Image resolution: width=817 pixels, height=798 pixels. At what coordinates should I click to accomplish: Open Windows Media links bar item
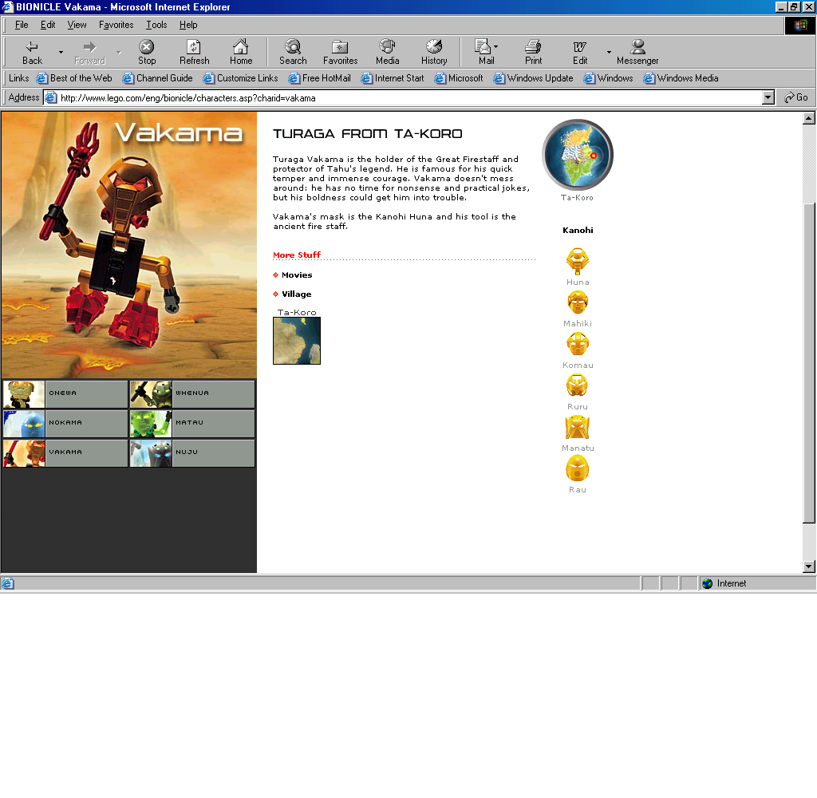click(x=681, y=78)
